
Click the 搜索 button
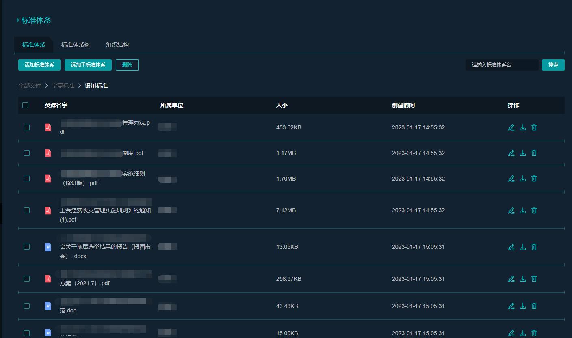tap(553, 65)
